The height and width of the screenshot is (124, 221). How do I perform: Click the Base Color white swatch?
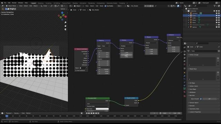click(x=102, y=109)
